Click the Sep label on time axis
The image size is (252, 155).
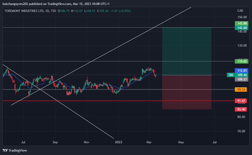pyautogui.click(x=55, y=142)
